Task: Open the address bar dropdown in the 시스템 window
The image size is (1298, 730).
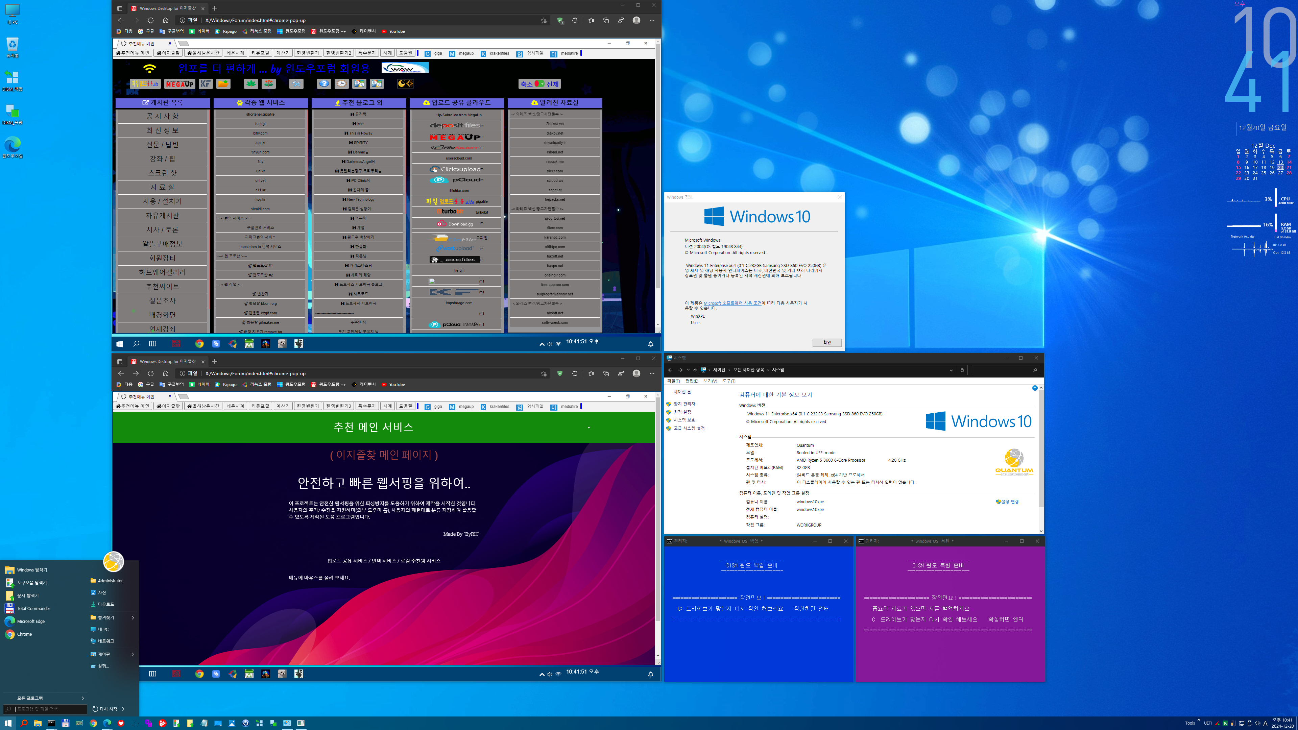Action: click(x=951, y=370)
